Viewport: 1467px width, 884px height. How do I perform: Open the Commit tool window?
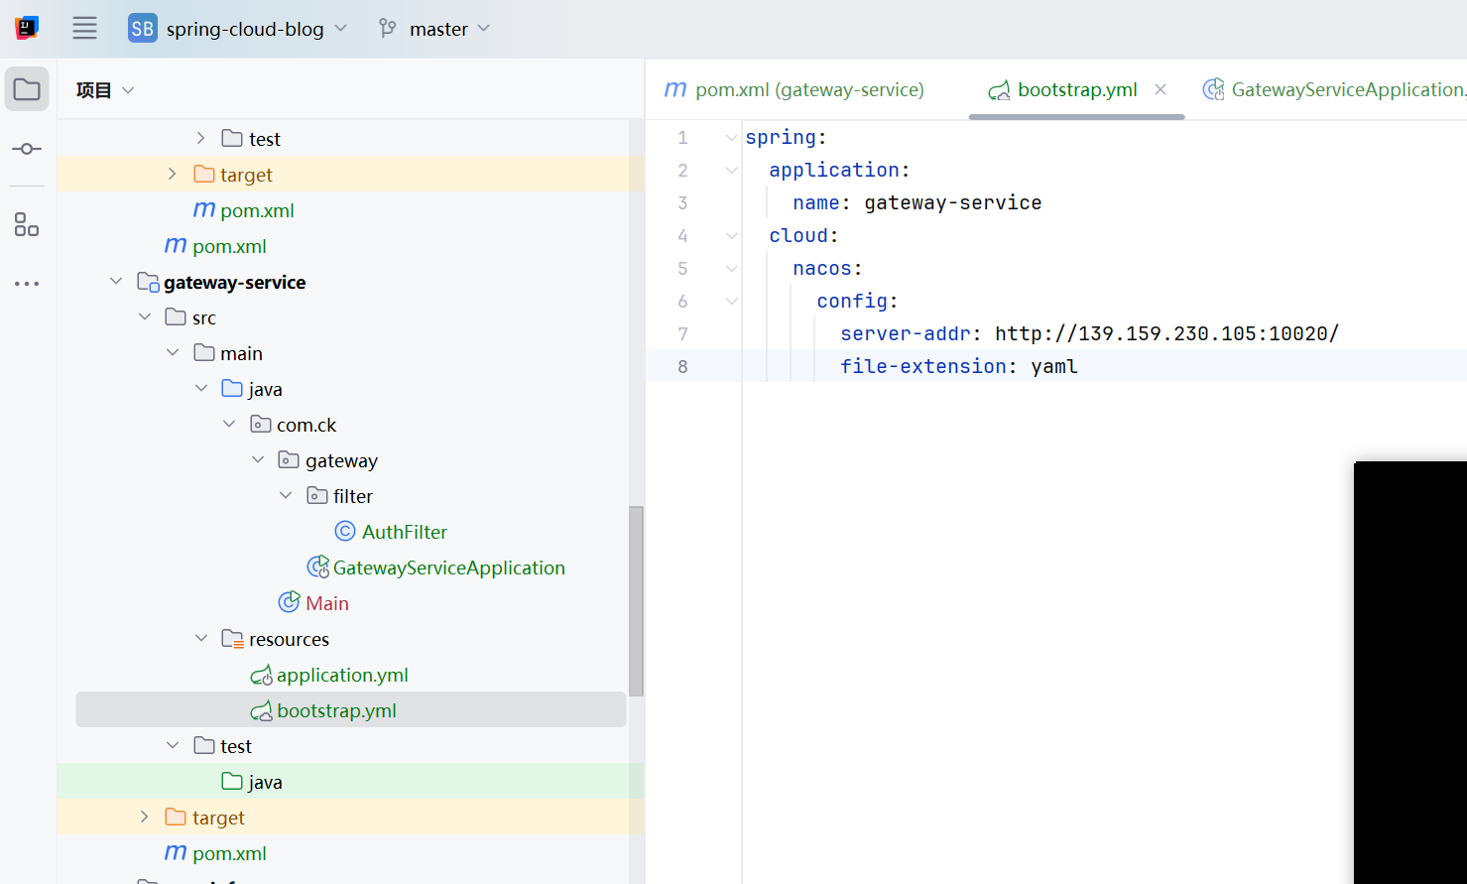[27, 149]
